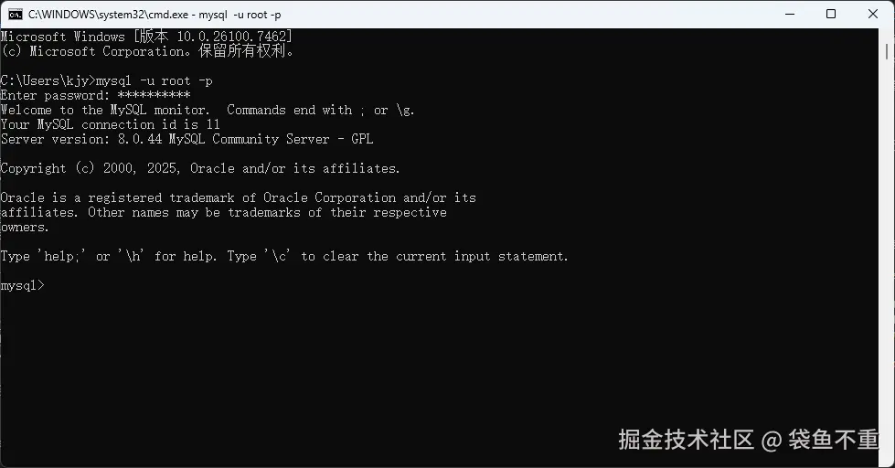Minimize the command prompt window
The width and height of the screenshot is (895, 468).
pos(790,15)
